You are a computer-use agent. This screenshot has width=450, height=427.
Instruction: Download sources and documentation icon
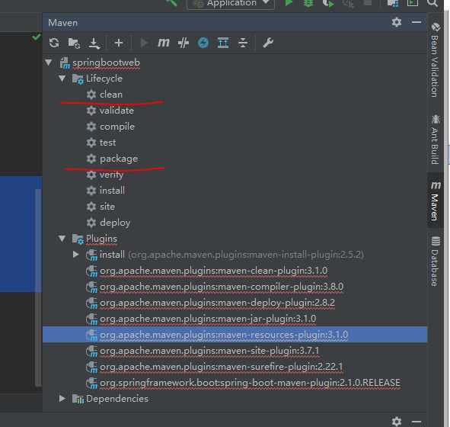pyautogui.click(x=94, y=43)
